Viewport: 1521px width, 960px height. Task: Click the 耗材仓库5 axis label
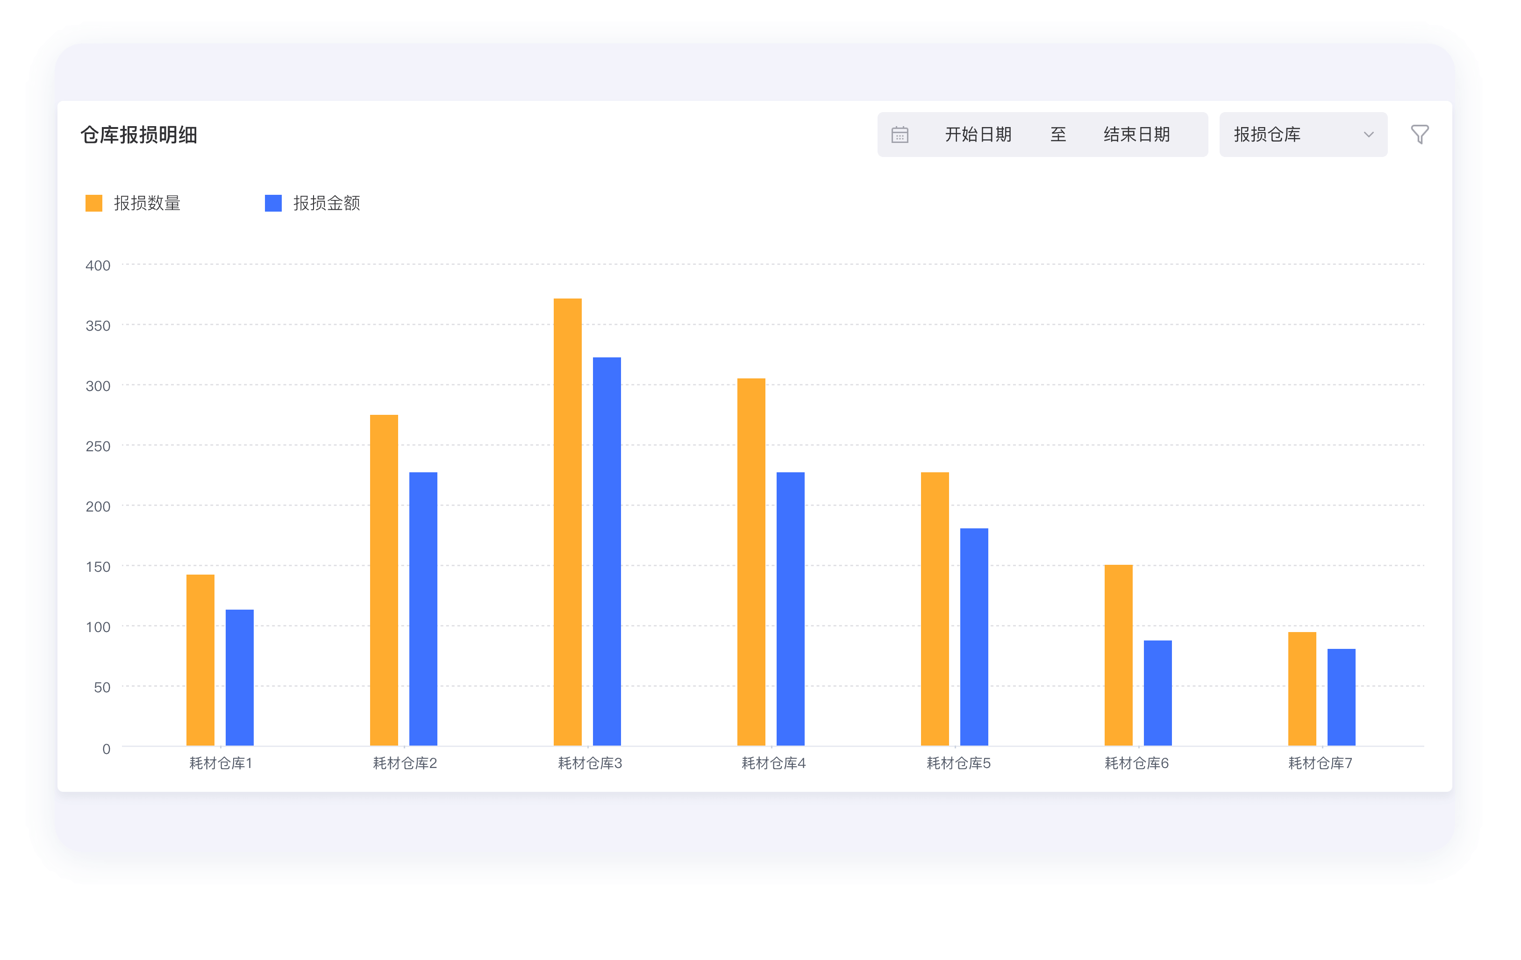point(958,763)
